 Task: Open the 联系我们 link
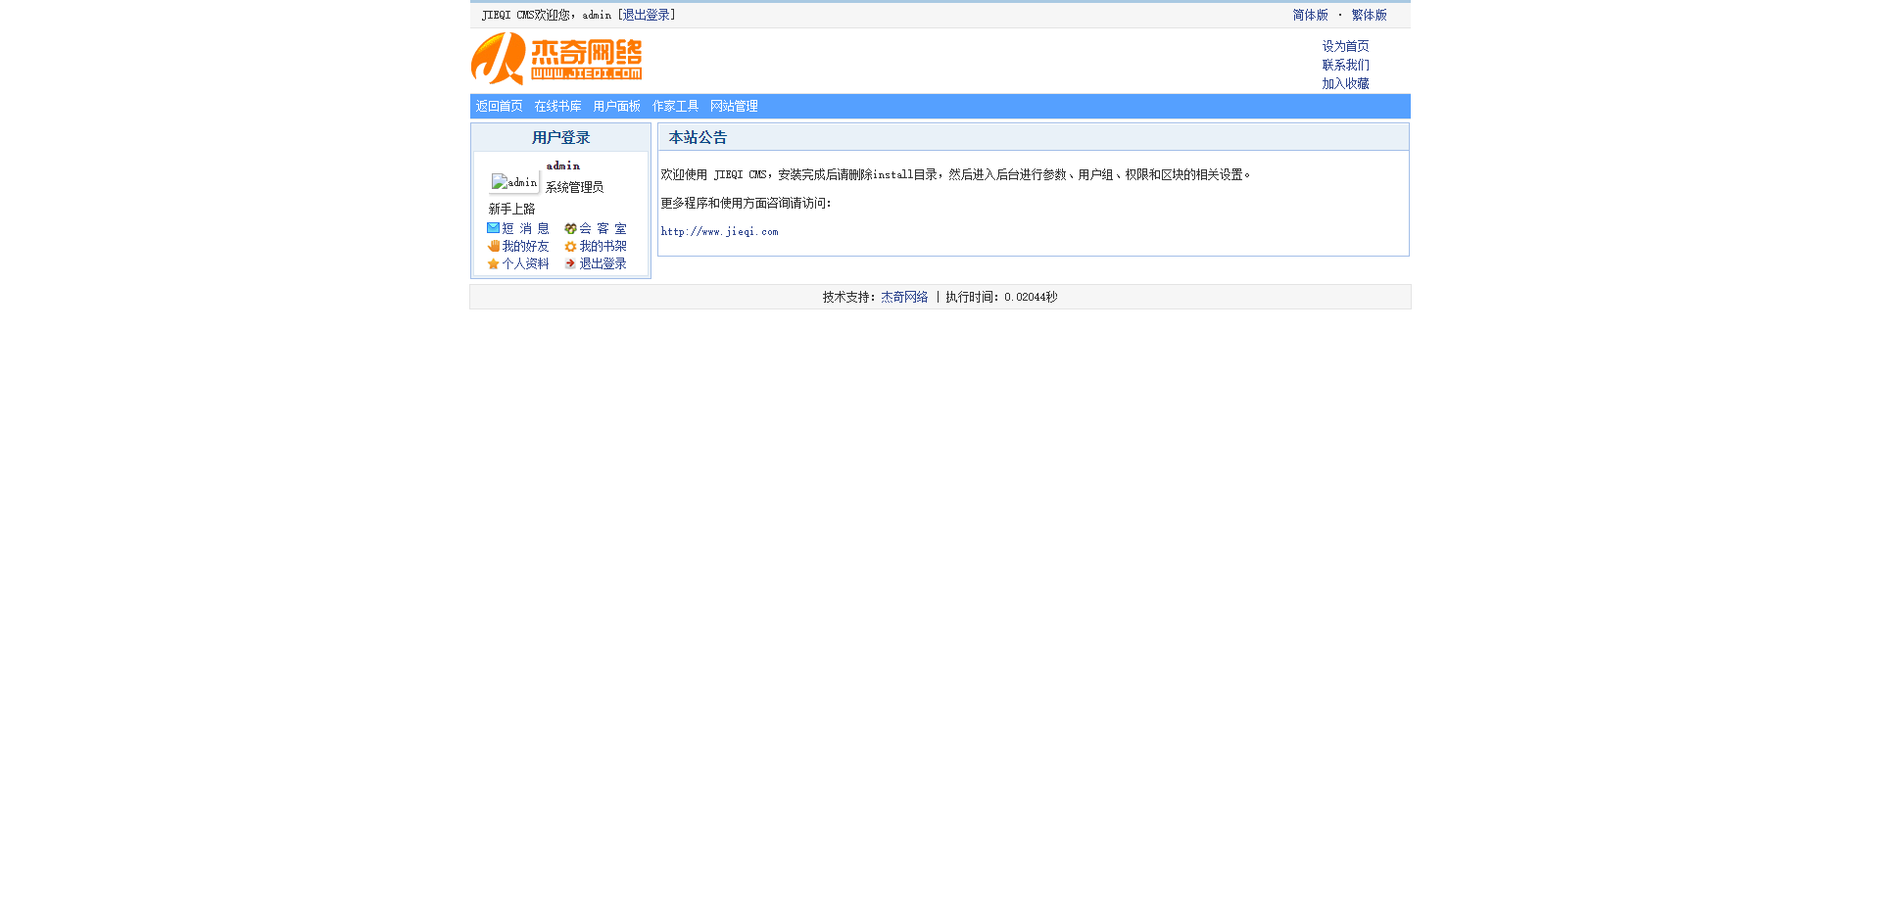coord(1345,66)
